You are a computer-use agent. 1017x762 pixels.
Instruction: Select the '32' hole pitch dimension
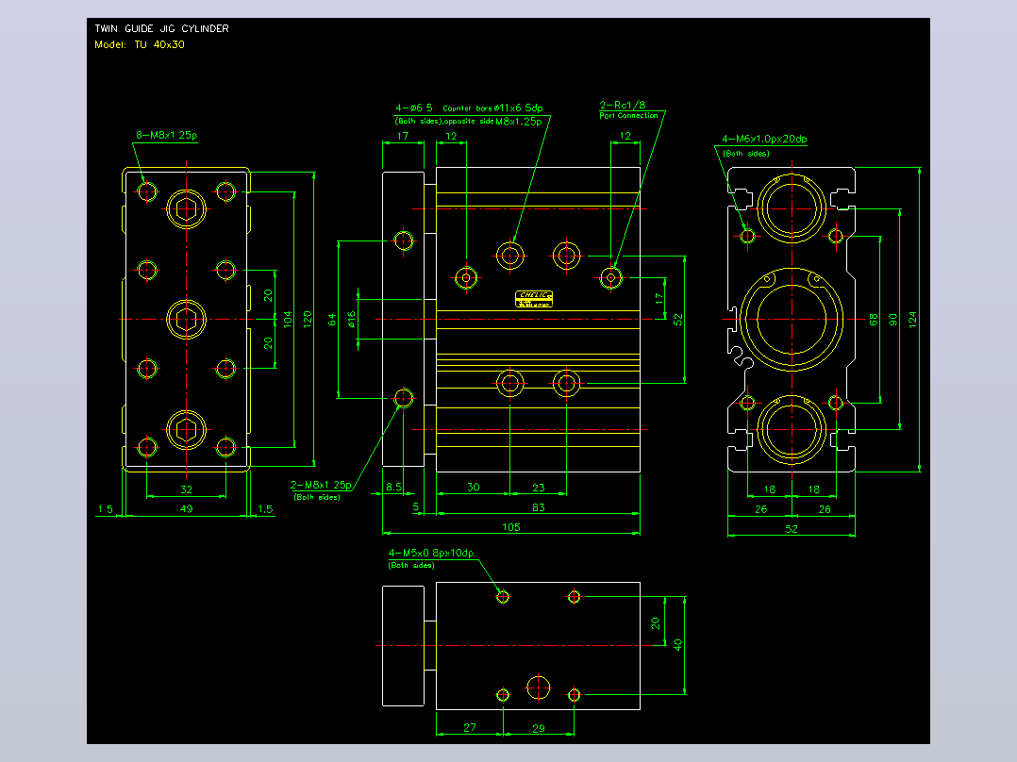point(186,489)
